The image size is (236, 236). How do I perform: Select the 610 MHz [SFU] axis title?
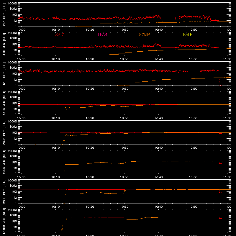[x=4, y=73]
